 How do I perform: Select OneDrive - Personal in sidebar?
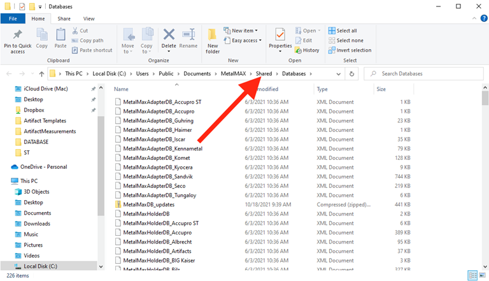[x=39, y=167]
